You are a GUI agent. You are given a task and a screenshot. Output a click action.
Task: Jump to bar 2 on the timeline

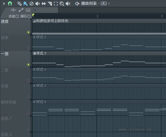pos(97,16)
